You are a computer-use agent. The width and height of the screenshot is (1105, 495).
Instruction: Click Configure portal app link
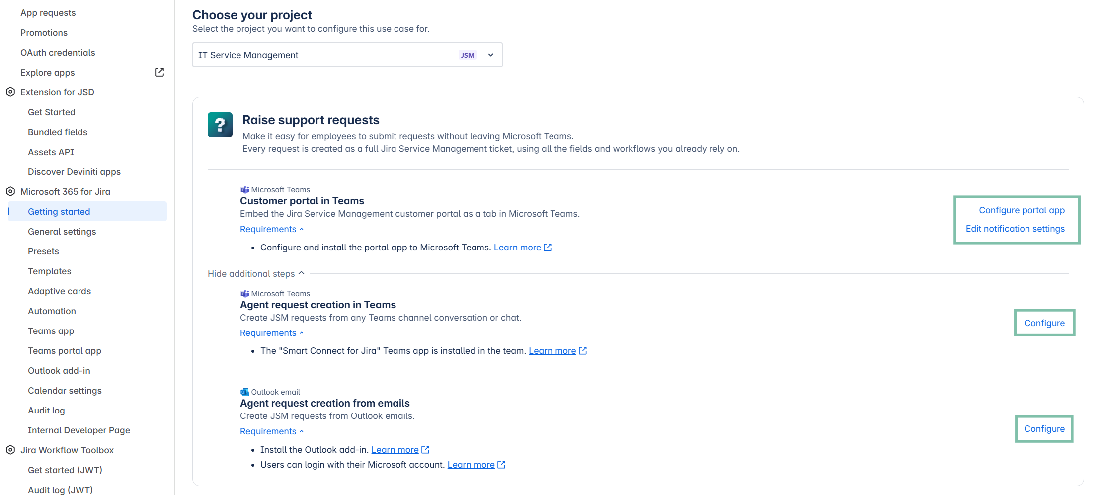coord(1022,210)
